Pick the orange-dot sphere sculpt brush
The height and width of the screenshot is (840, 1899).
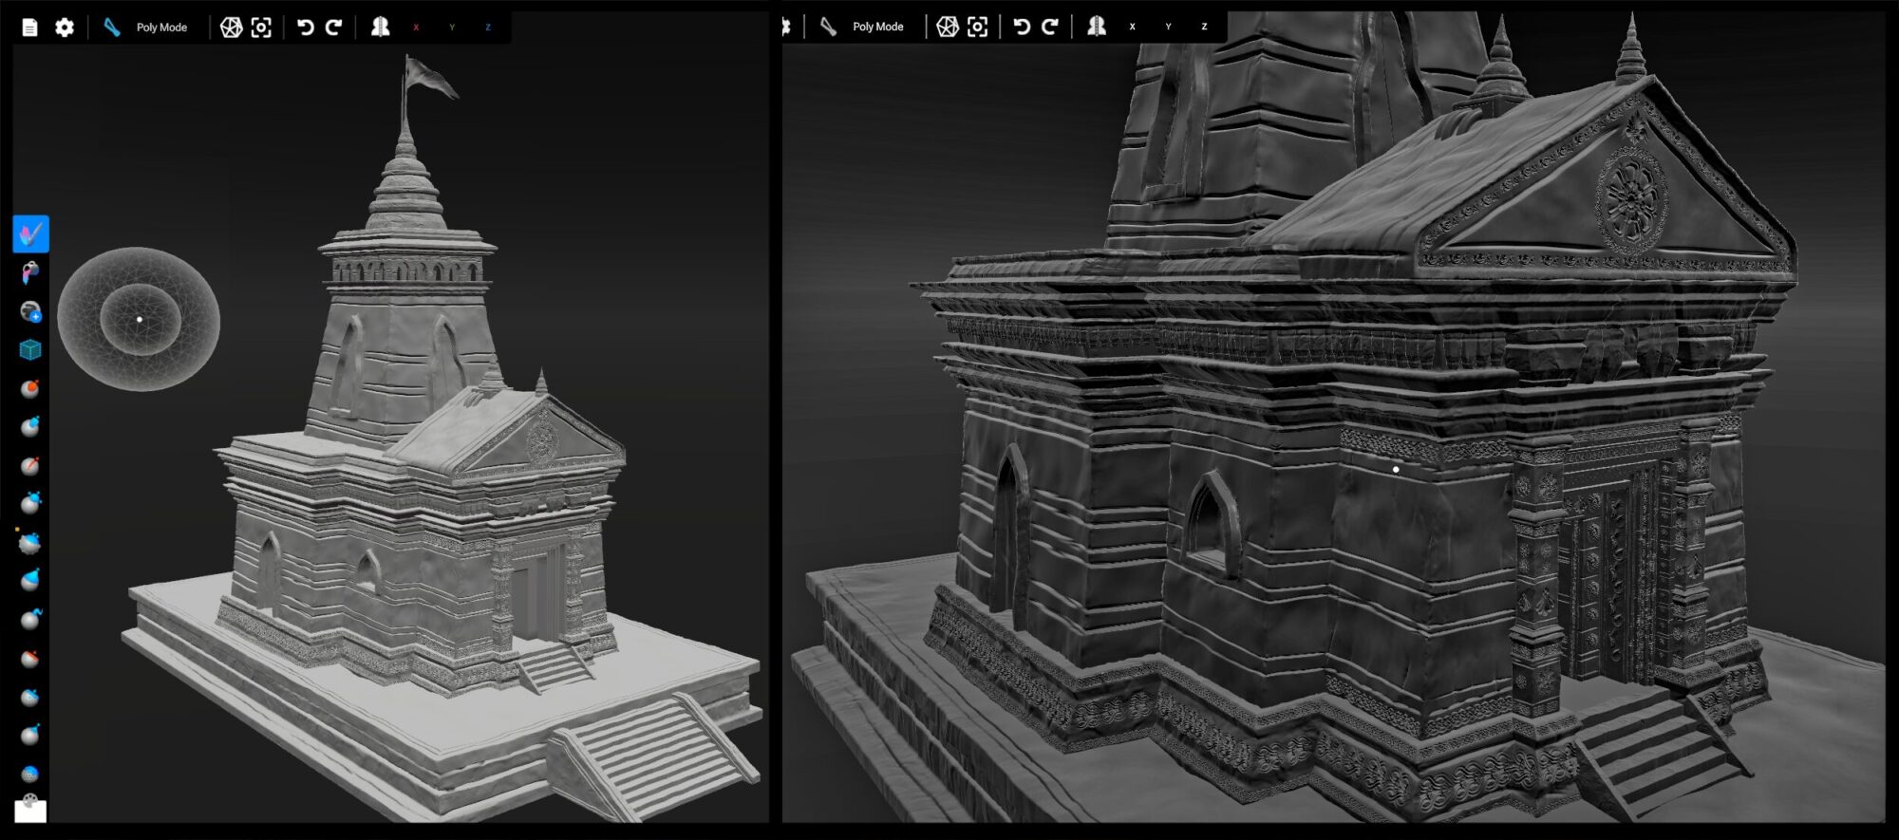click(x=30, y=388)
